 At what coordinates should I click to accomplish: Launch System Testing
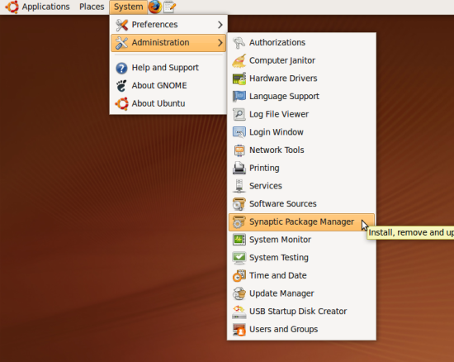click(301, 258)
